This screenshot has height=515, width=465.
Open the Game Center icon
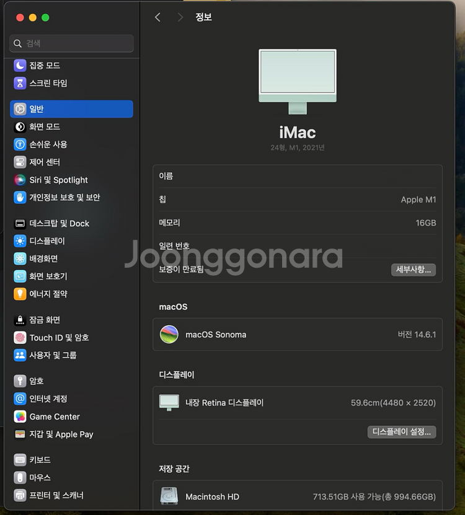[20, 416]
